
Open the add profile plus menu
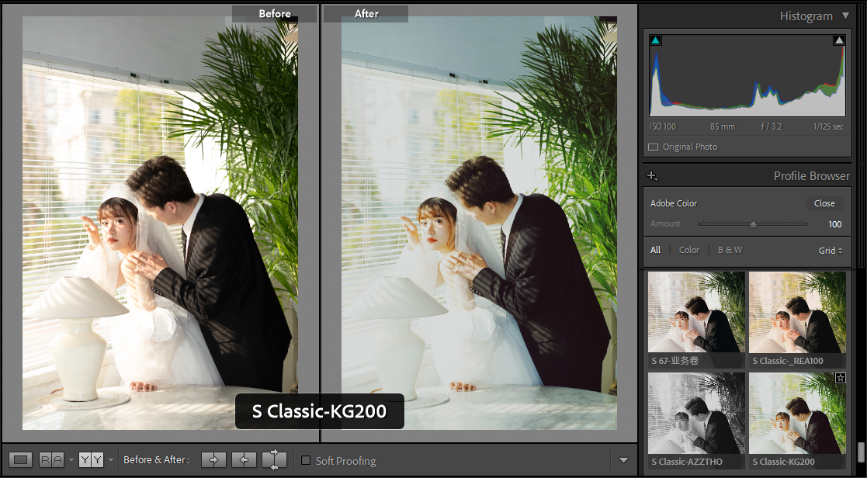652,176
